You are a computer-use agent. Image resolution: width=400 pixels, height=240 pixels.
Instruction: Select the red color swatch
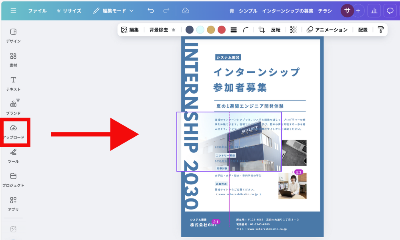pyautogui.click(x=222, y=30)
